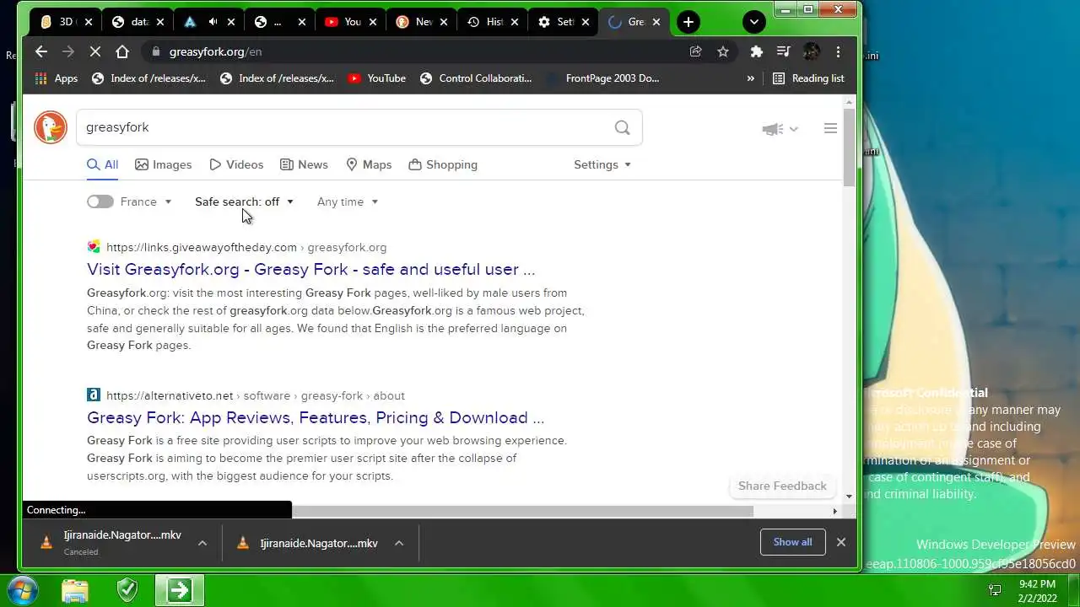1080x607 pixels.
Task: Click Share Feedback button
Action: click(x=782, y=486)
